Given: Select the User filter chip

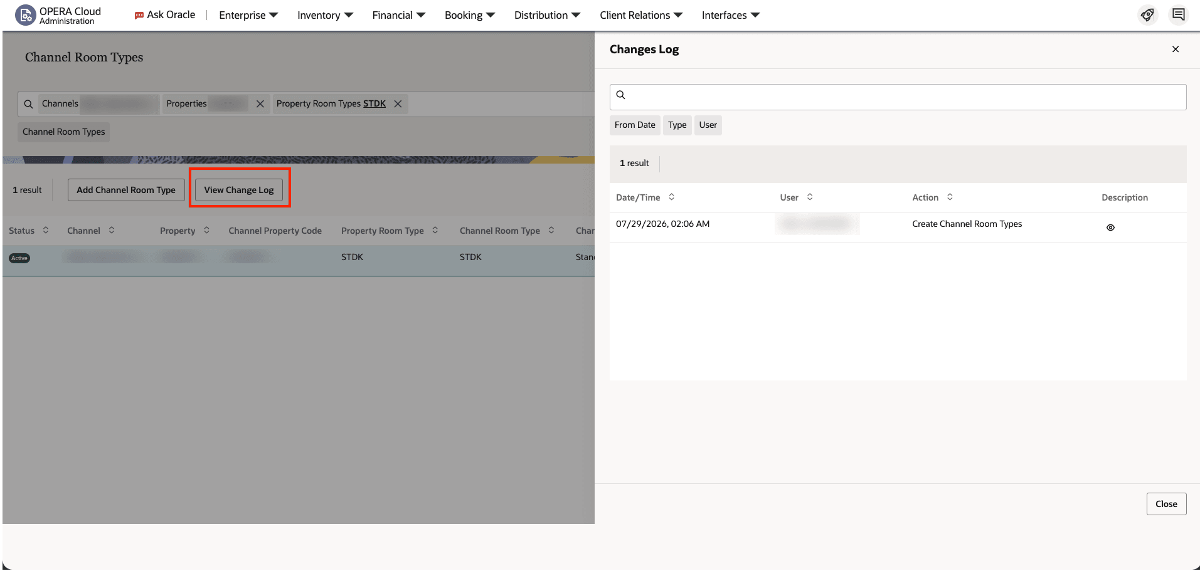Looking at the screenshot, I should (x=708, y=125).
